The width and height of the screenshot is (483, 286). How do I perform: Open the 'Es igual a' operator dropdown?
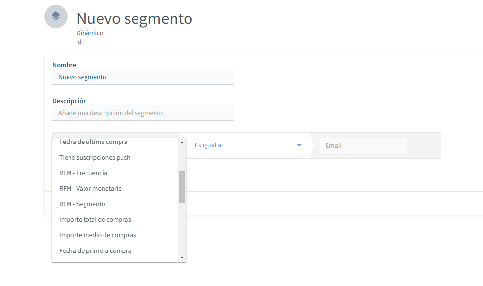tap(245, 145)
